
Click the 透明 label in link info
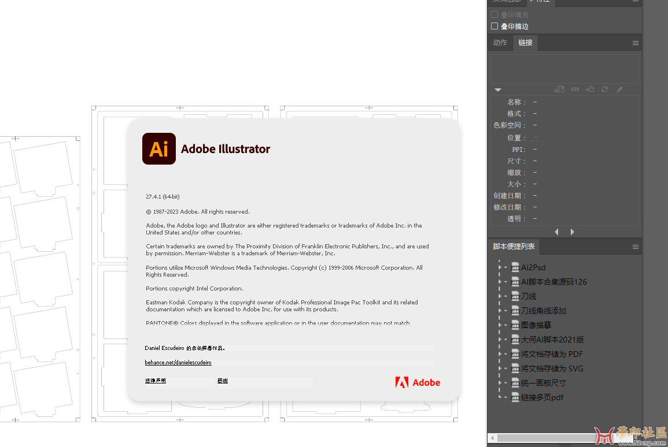tap(516, 219)
